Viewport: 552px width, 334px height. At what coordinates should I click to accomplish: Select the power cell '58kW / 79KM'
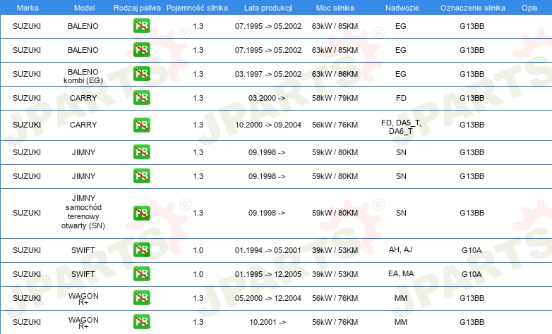click(x=335, y=98)
